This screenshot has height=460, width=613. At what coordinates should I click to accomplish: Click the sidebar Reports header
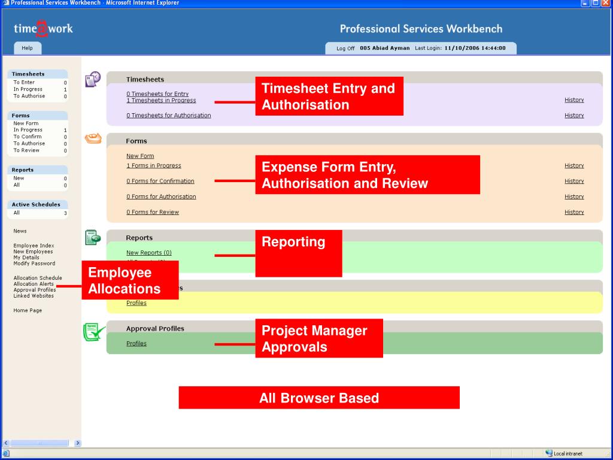(38, 170)
